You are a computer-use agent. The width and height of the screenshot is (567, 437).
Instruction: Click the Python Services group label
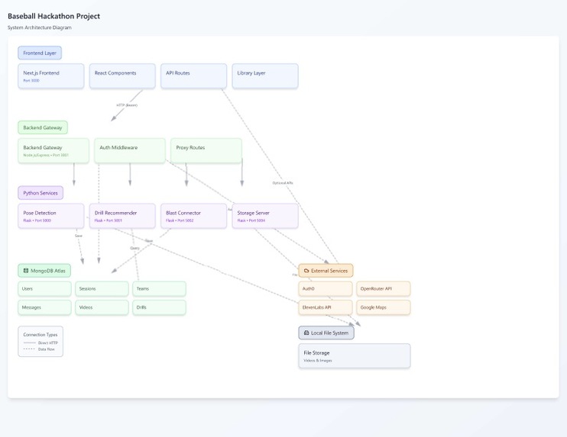pyautogui.click(x=40, y=193)
